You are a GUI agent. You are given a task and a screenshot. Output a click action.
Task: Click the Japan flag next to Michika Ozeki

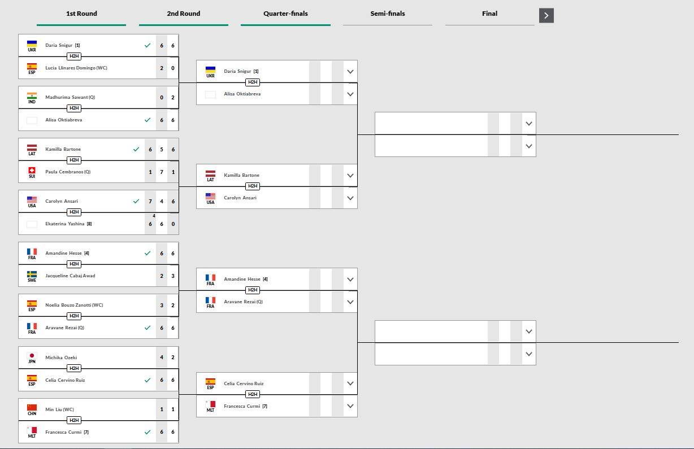(x=32, y=356)
